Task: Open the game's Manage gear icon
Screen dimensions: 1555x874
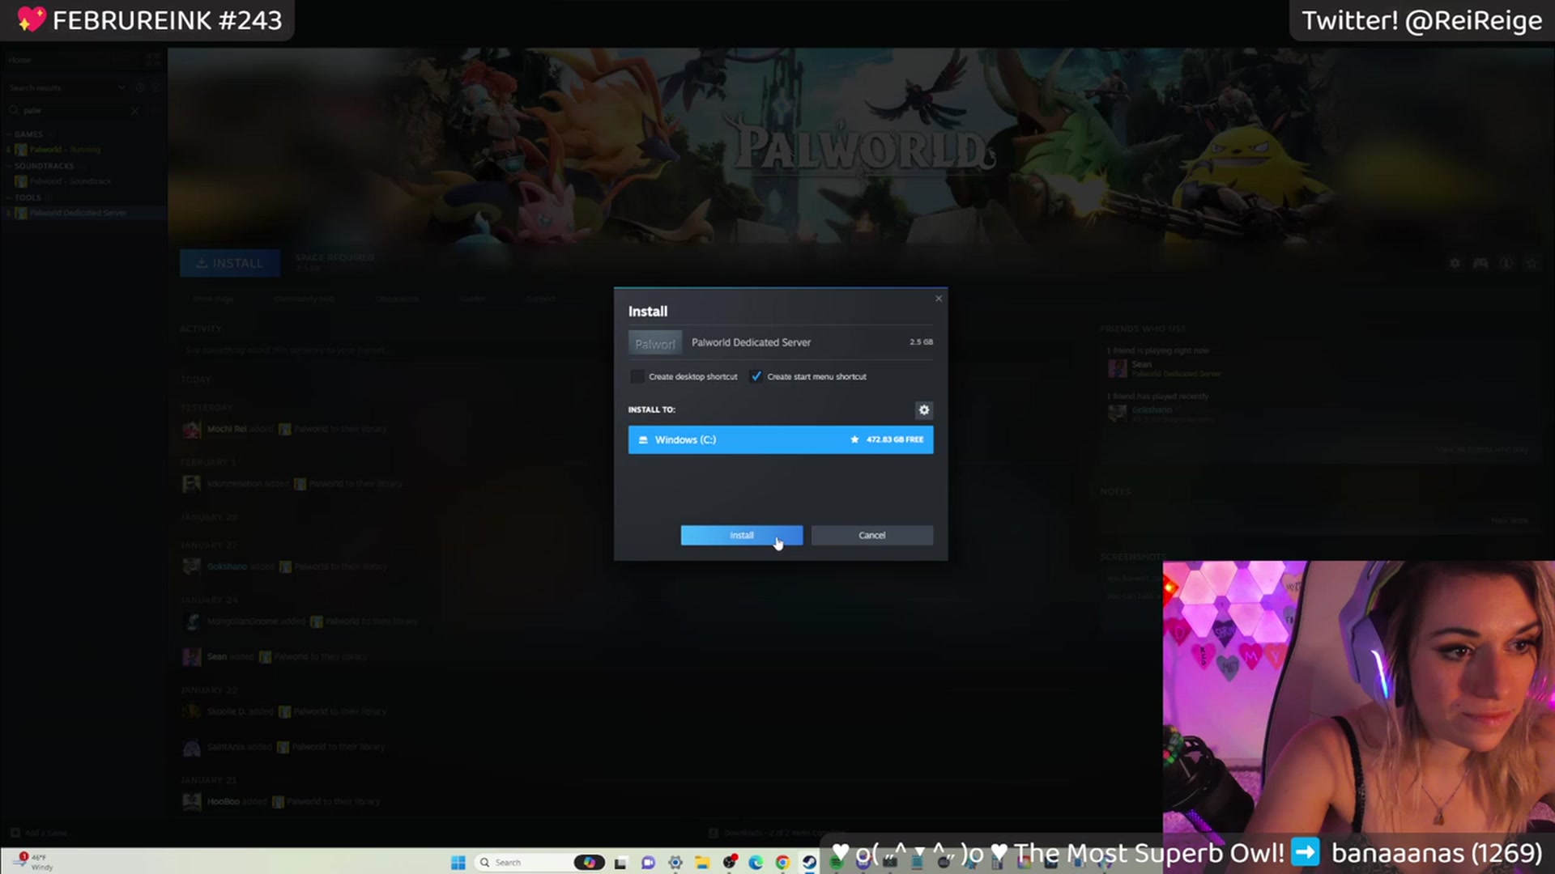Action: tap(1455, 264)
